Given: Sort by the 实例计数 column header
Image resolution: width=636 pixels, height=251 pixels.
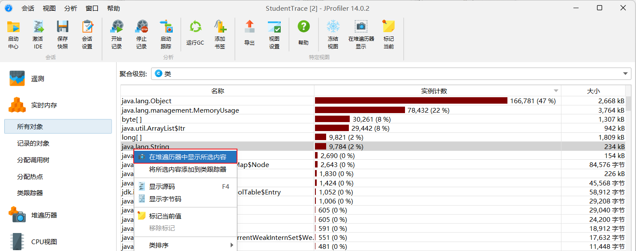Looking at the screenshot, I should click(x=434, y=91).
